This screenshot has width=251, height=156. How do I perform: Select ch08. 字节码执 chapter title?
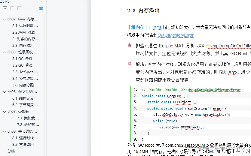(x=22, y=131)
